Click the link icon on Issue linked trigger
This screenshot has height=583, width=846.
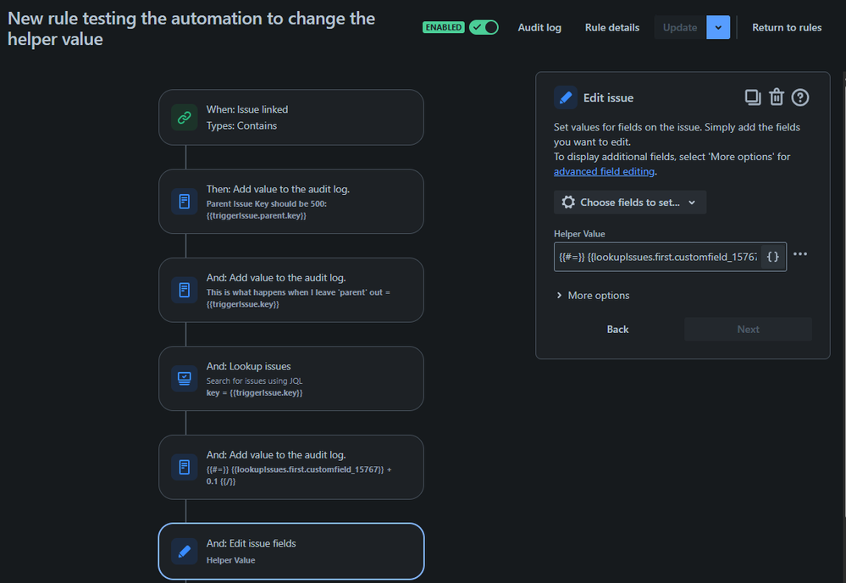point(185,117)
